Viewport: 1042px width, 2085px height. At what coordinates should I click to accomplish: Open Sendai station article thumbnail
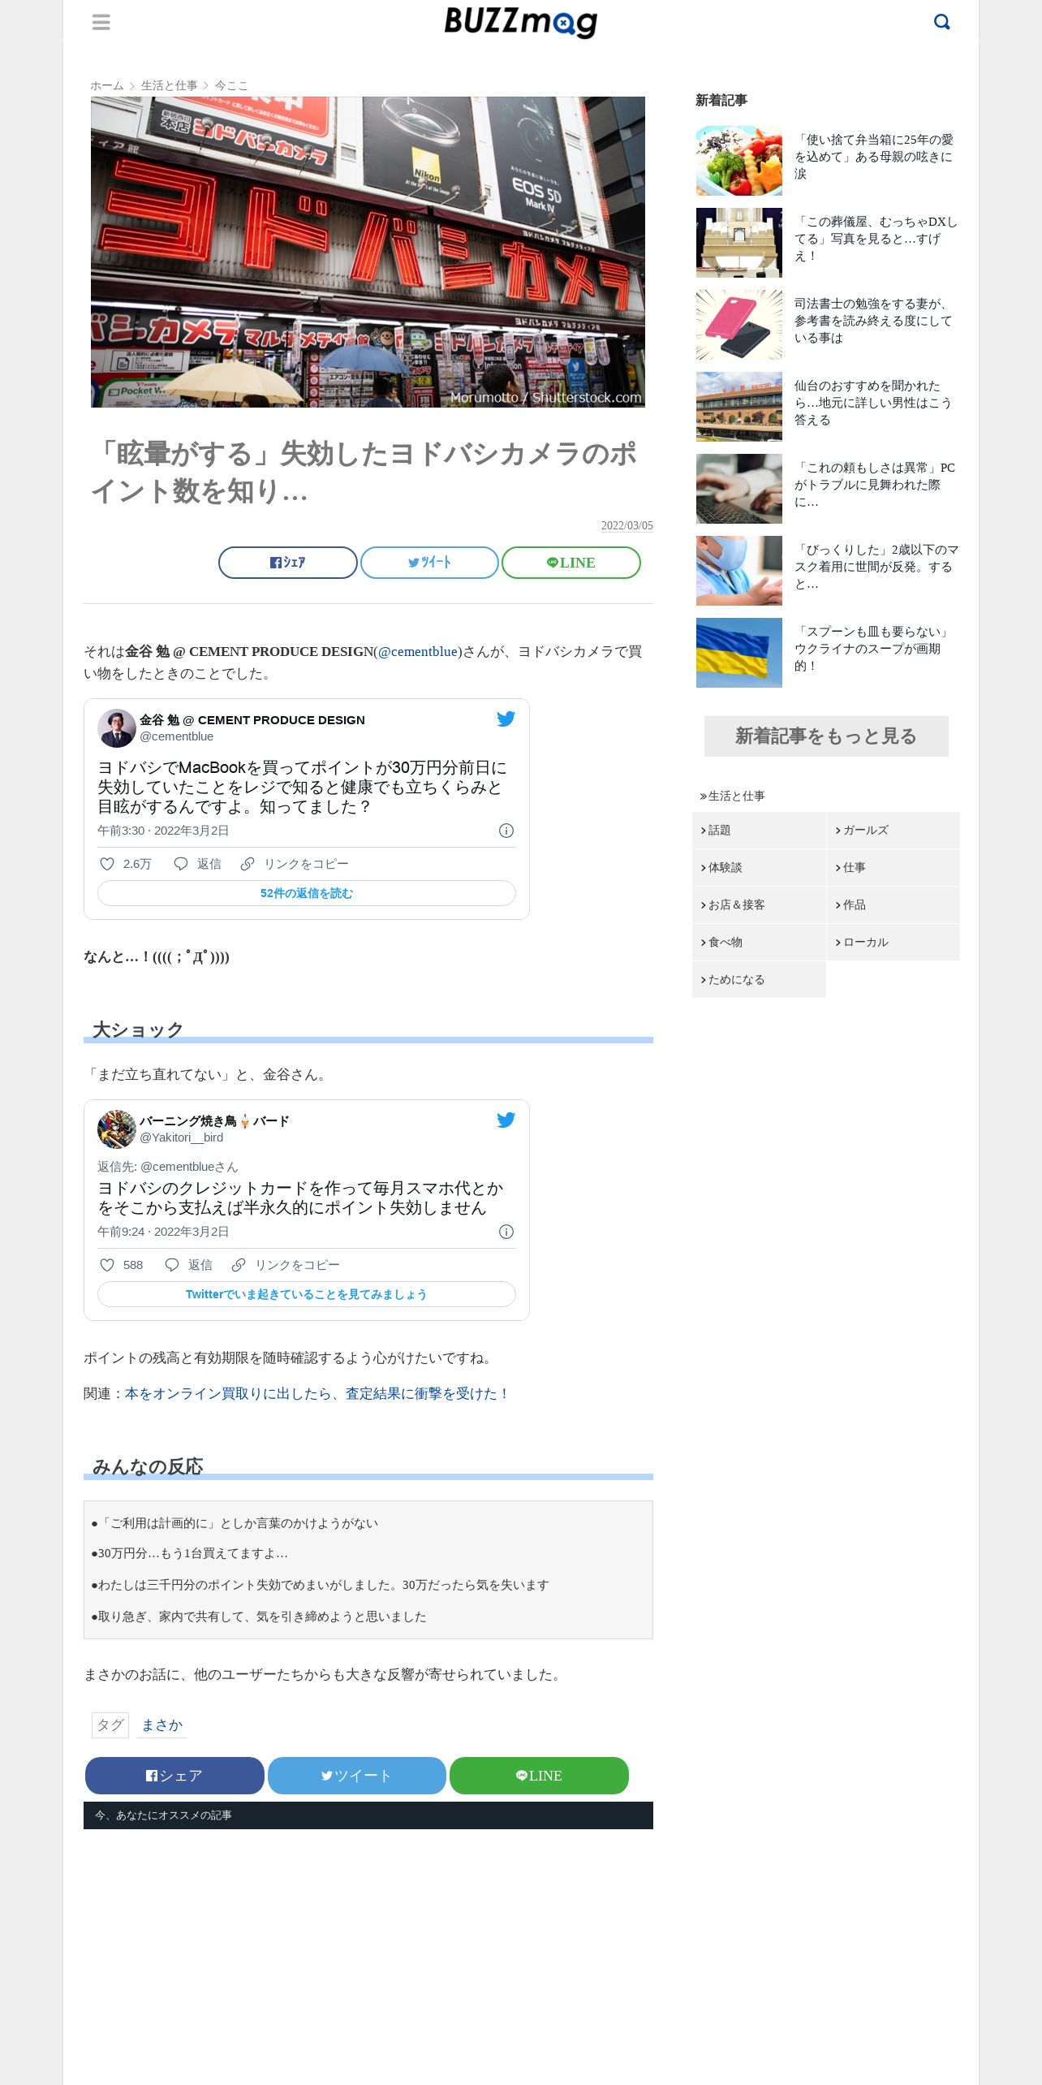(739, 407)
